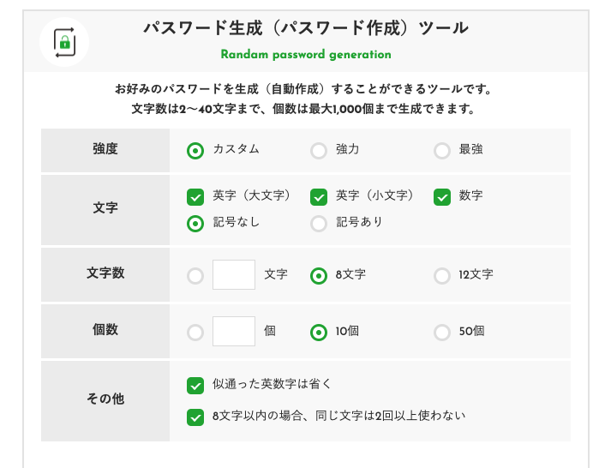Choose the 12文字 length option

point(442,276)
